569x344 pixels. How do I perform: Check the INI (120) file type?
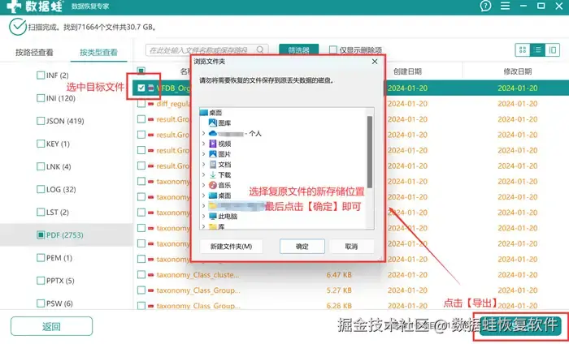coord(41,98)
